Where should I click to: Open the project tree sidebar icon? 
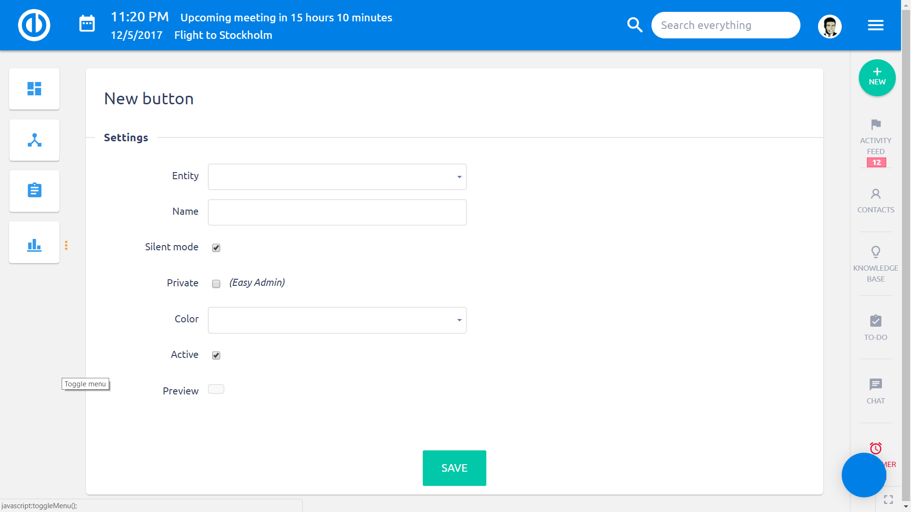tap(34, 140)
